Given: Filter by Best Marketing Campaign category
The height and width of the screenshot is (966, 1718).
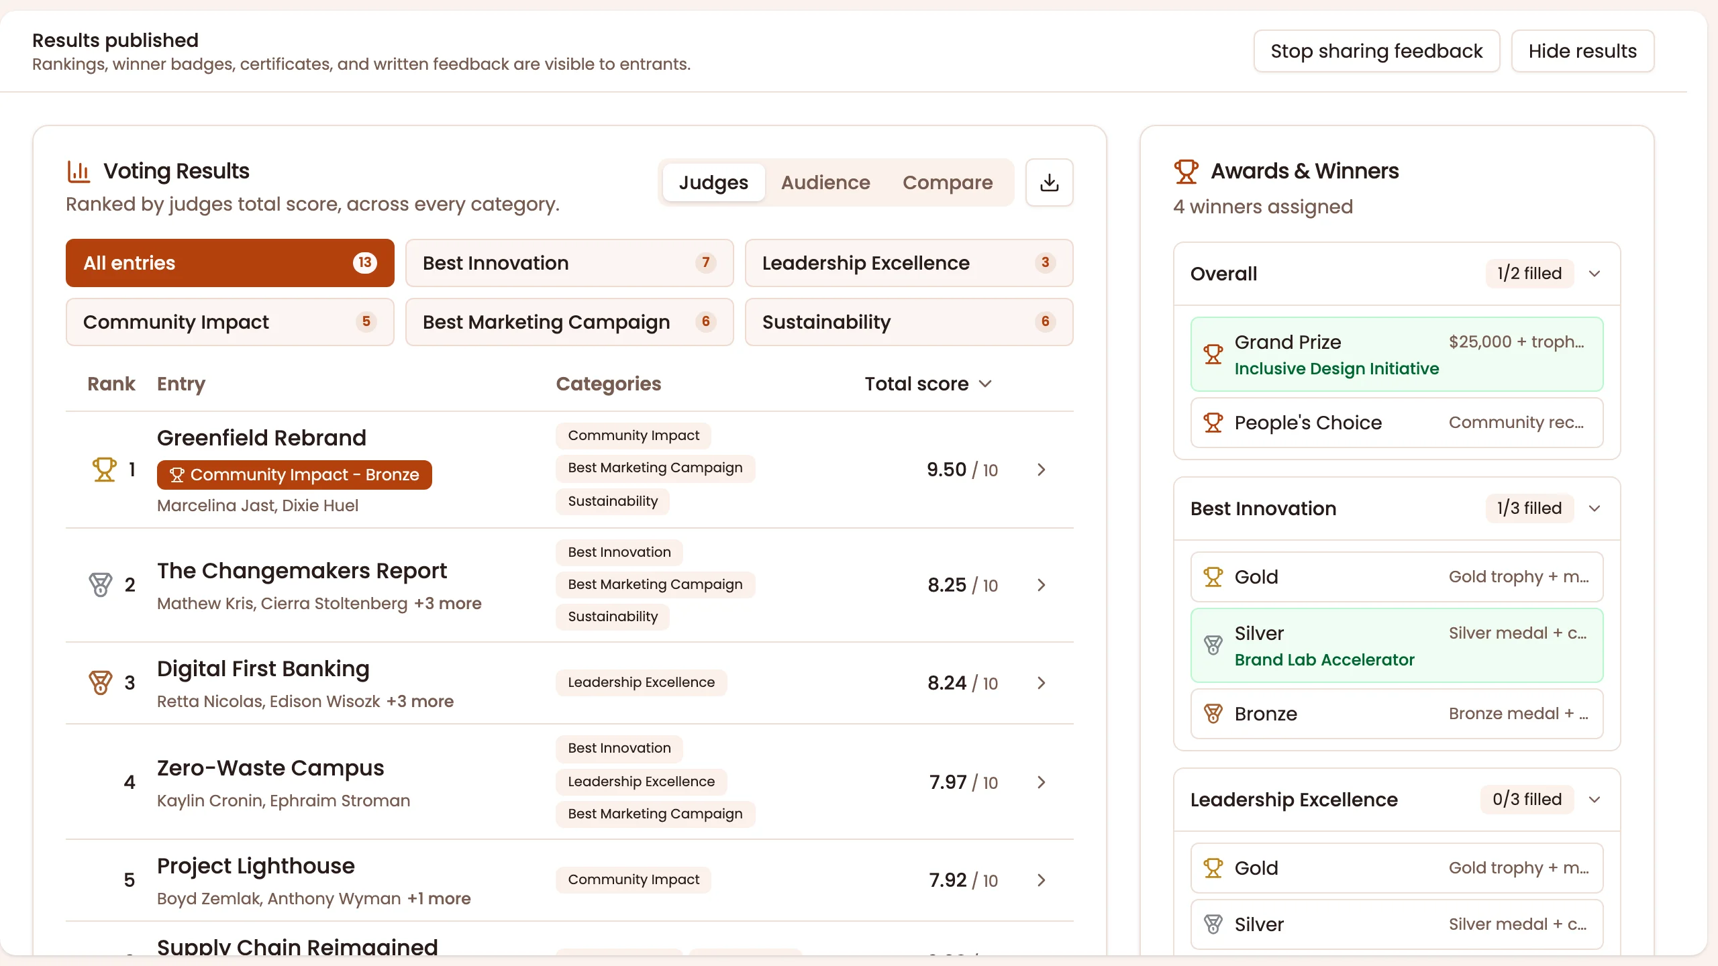Looking at the screenshot, I should click(570, 322).
